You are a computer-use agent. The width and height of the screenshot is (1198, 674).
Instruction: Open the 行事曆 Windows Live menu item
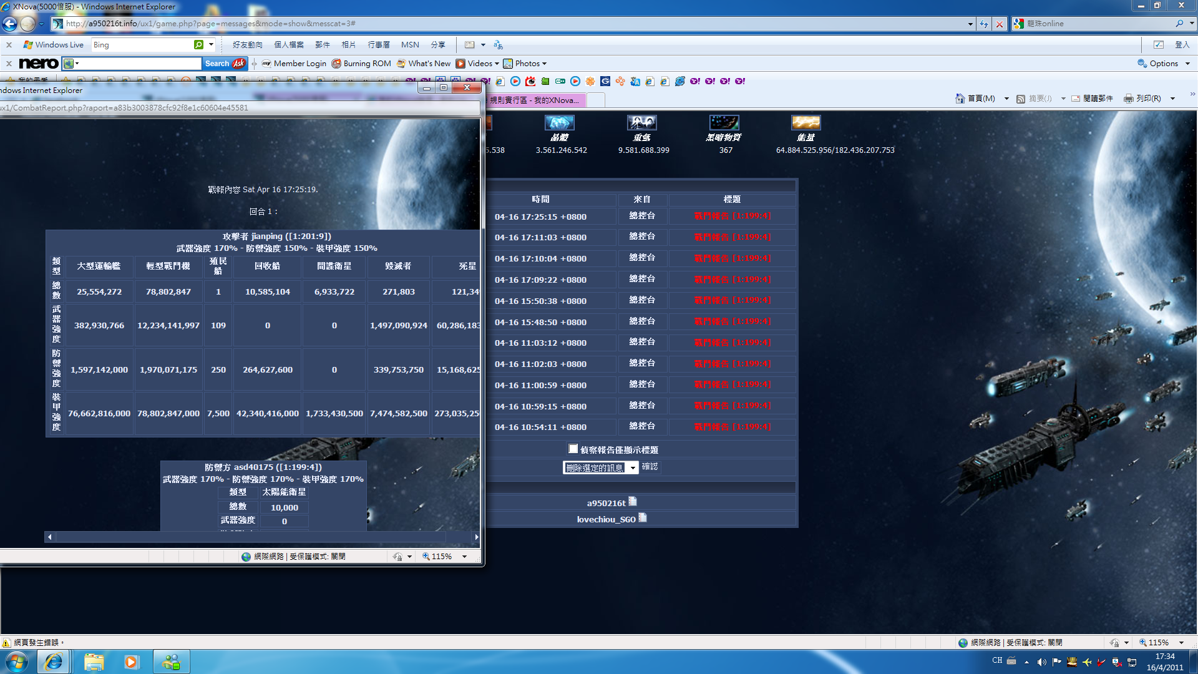(378, 45)
